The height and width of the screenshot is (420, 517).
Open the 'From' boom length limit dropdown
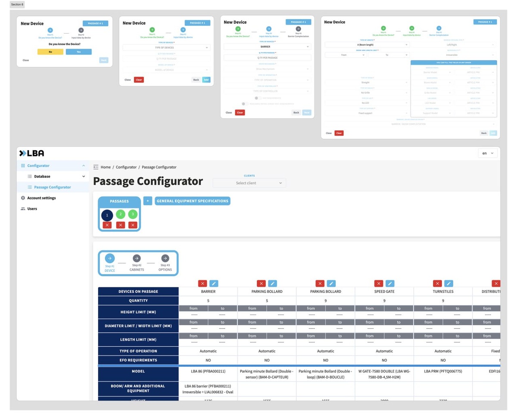click(345, 55)
